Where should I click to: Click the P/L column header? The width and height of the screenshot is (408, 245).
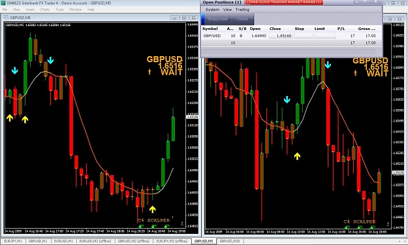click(x=341, y=29)
